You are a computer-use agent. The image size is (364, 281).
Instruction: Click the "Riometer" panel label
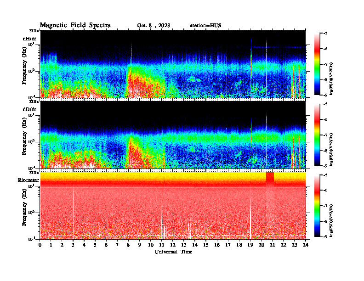[28, 180]
